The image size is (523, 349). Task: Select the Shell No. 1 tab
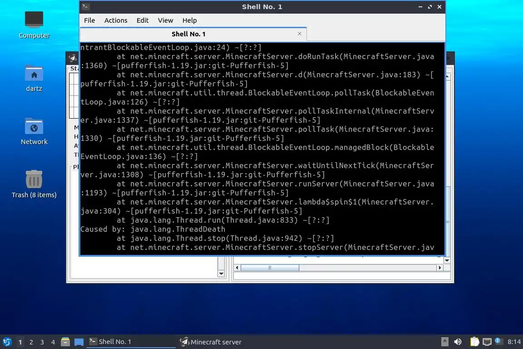coord(193,34)
